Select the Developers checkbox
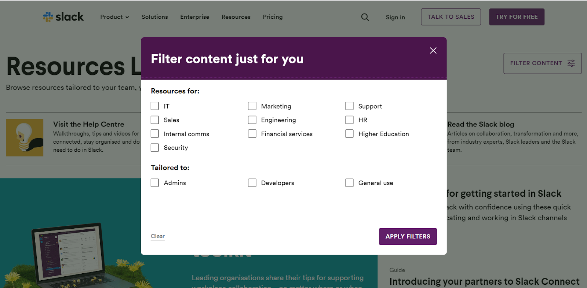This screenshot has width=587, height=288. click(x=252, y=183)
